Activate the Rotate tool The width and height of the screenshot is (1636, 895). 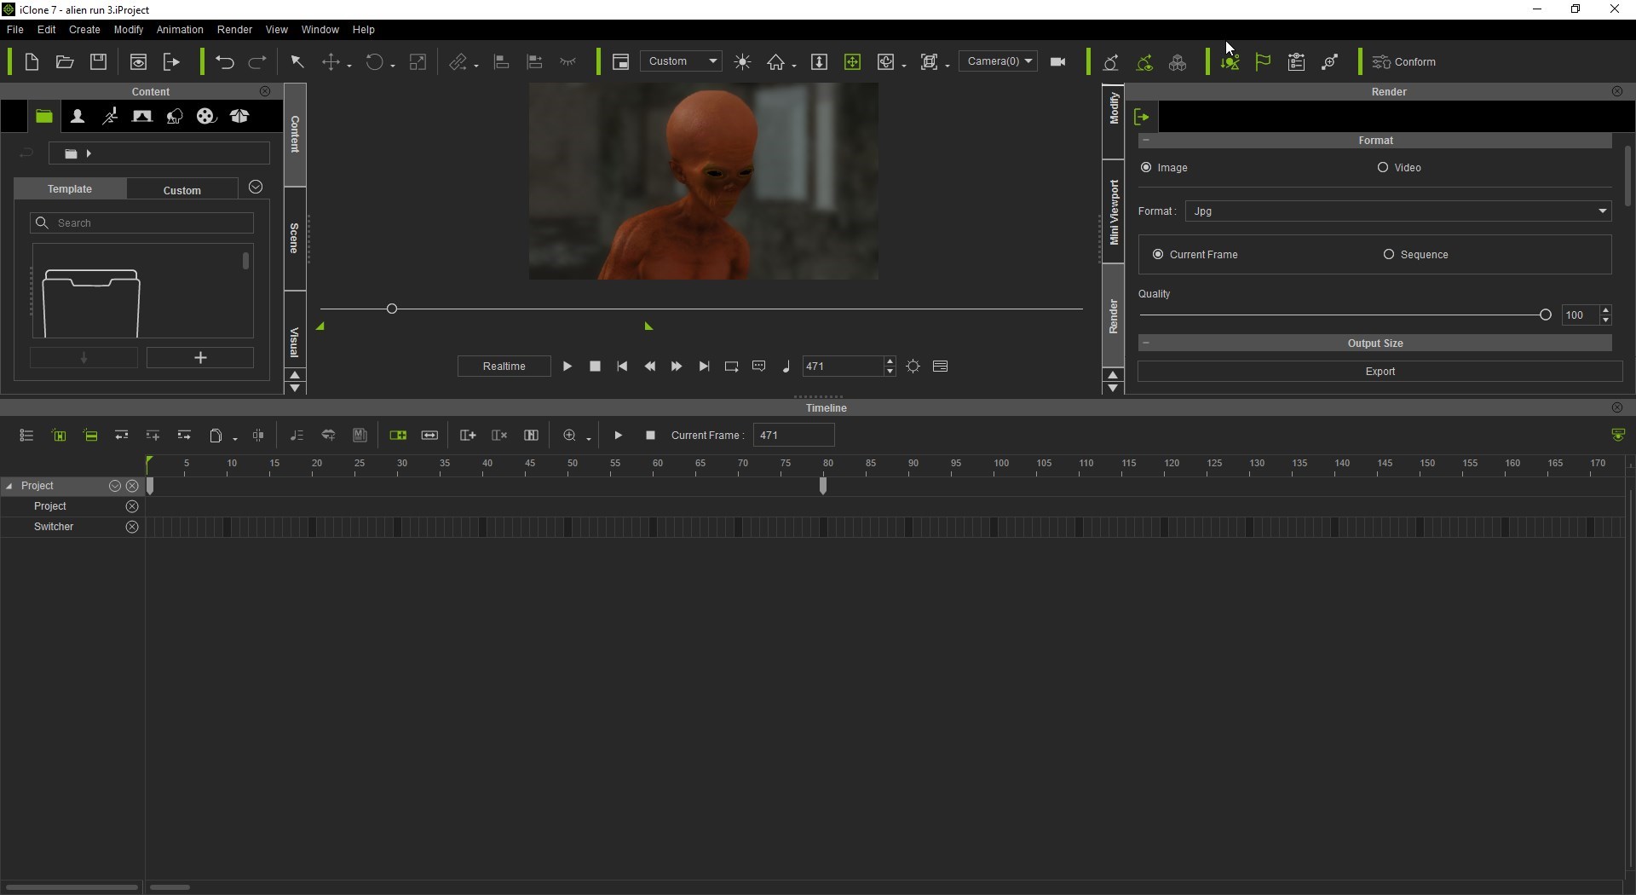tap(374, 61)
